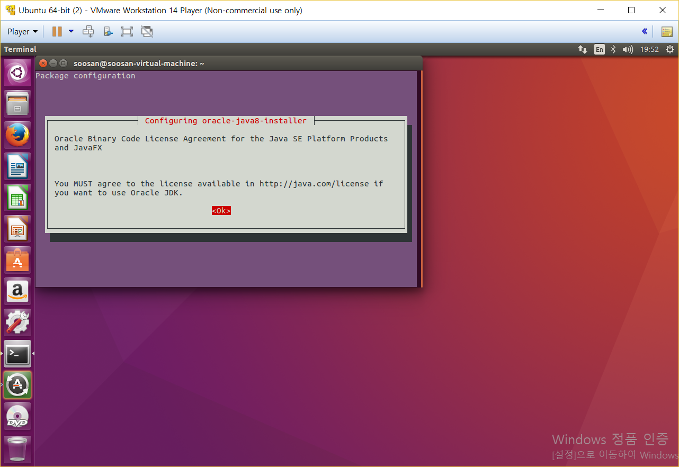This screenshot has height=467, width=679.
Task: Click Send Ctrl+Alt+Del toolbar icon
Action: pos(88,32)
